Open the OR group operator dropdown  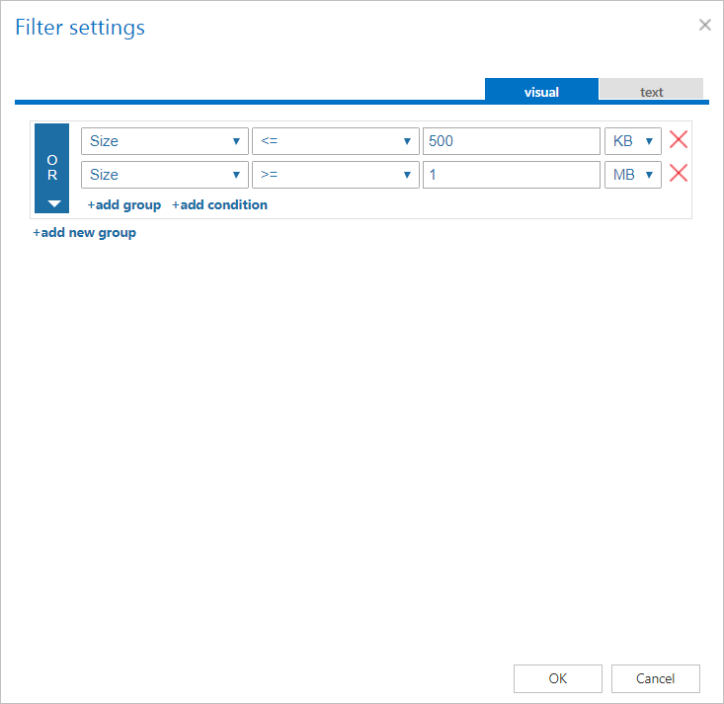pos(51,168)
